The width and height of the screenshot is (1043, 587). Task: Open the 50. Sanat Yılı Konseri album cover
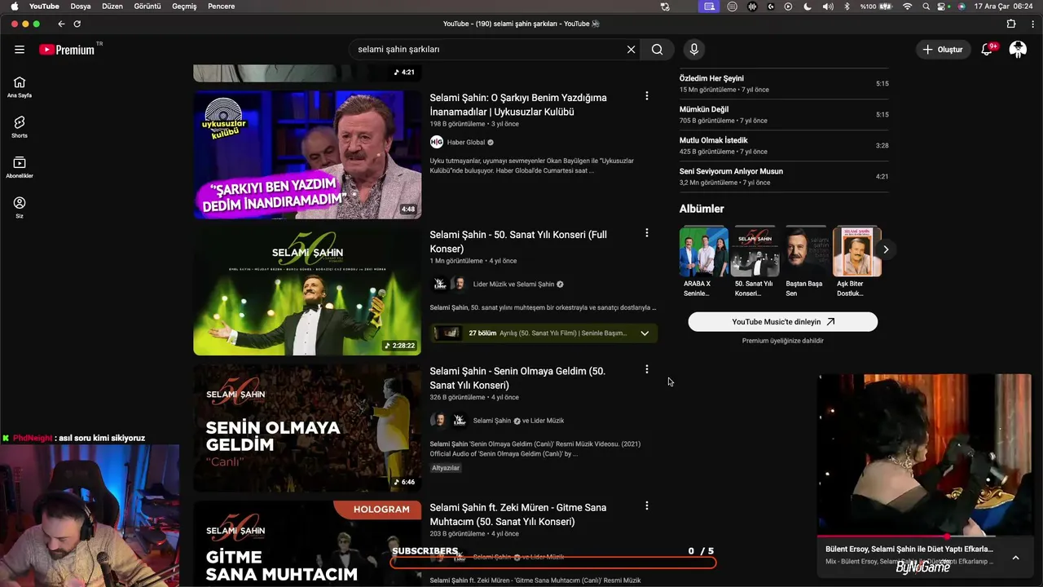(x=755, y=252)
